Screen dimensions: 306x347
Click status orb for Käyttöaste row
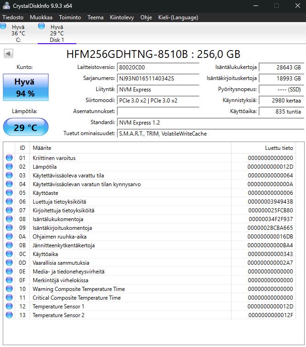click(9, 193)
